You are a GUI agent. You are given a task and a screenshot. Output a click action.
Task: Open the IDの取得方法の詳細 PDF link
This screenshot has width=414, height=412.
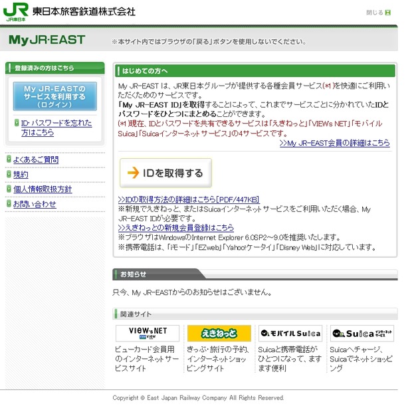pos(189,199)
